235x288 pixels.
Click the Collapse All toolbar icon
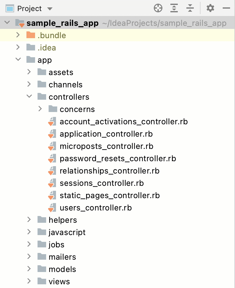click(190, 8)
